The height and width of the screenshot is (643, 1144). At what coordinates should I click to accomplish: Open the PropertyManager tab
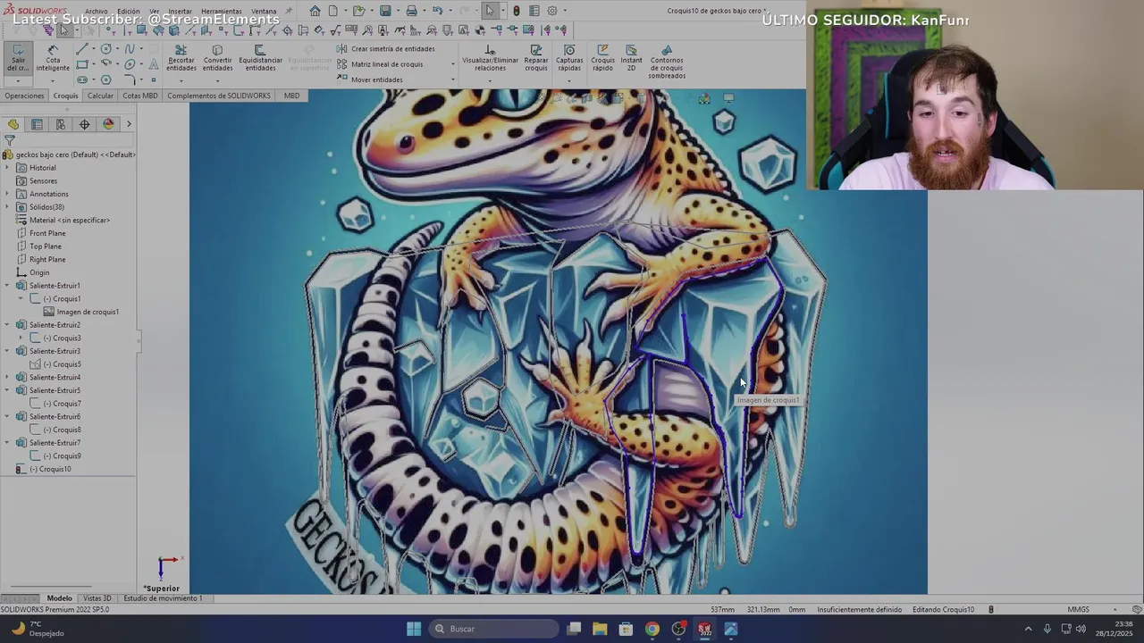coord(37,124)
